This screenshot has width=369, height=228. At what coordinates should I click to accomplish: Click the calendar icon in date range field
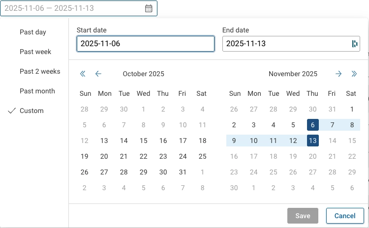click(149, 8)
